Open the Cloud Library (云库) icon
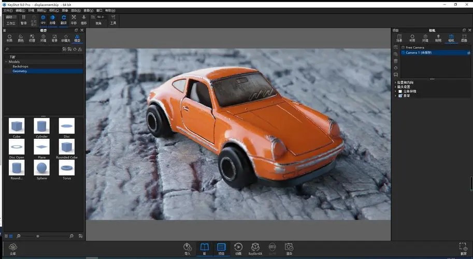The image size is (473, 259). tap(13, 248)
